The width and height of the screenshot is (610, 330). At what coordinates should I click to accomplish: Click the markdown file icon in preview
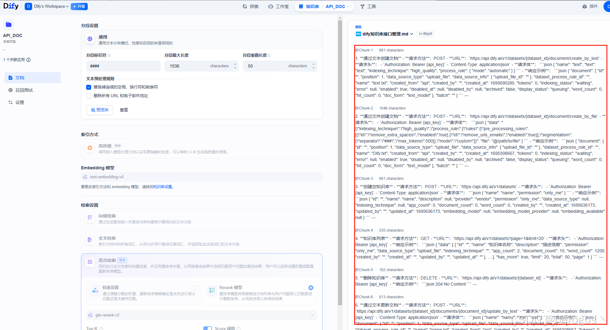pyautogui.click(x=358, y=34)
